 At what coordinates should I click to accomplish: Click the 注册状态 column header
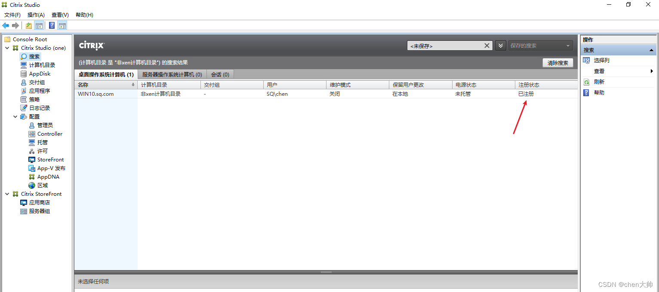coord(546,85)
